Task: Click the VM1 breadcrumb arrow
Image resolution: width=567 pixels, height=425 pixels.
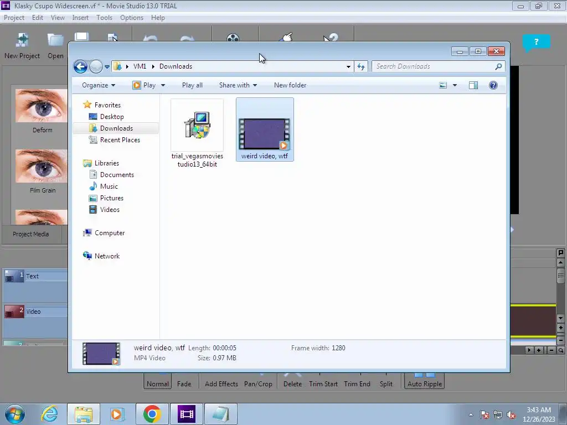Action: click(153, 66)
